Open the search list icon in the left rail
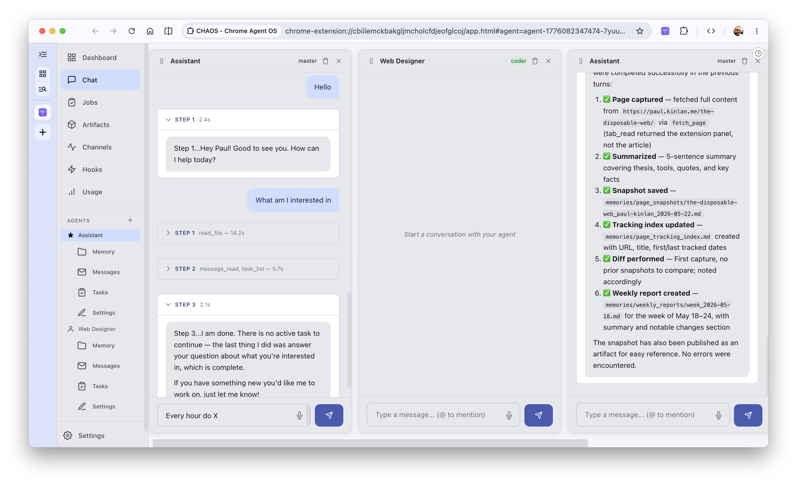Viewport: 797px width, 485px height. (43, 89)
